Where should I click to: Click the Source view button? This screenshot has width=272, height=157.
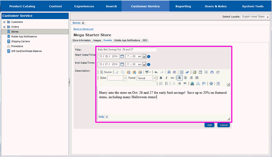(x=106, y=72)
